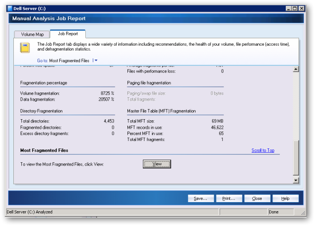Viewport: 314px width, 225px height.
Task: Click the window resize grip corner
Action: (303, 213)
